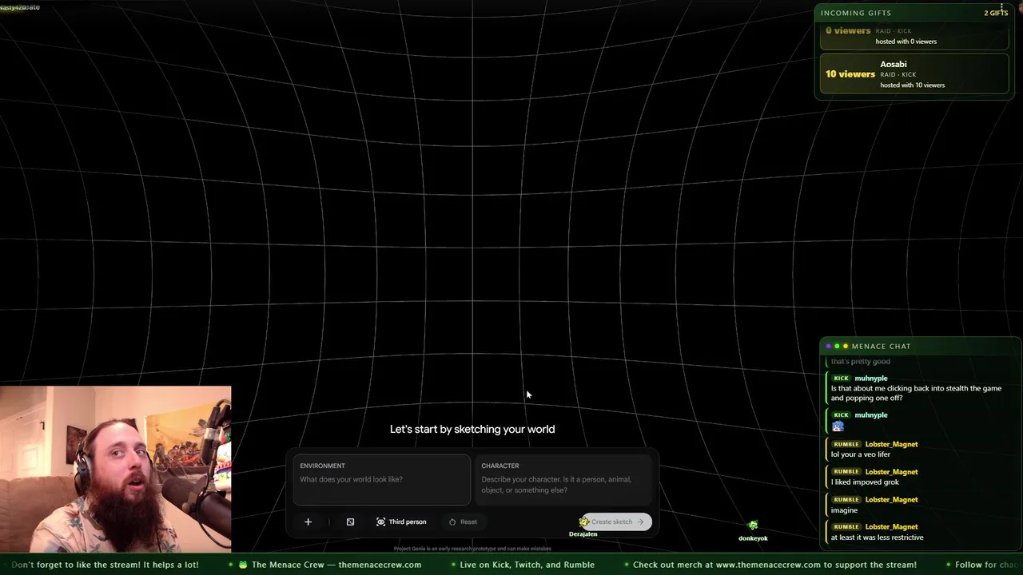This screenshot has width=1023, height=575.
Task: Click the '2 GIFTS' counter text
Action: pos(996,13)
